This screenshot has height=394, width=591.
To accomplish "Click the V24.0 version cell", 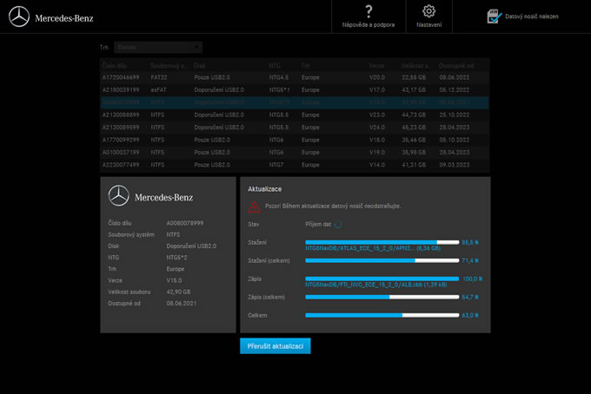I will [x=377, y=128].
